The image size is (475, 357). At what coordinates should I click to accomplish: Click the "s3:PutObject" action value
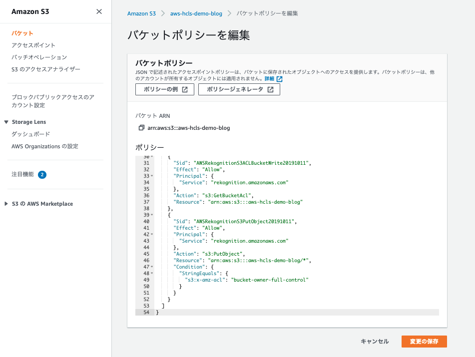click(x=222, y=254)
